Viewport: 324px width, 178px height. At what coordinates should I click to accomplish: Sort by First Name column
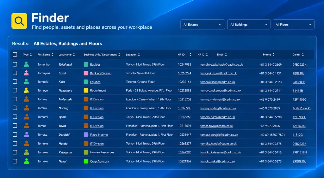(52, 55)
